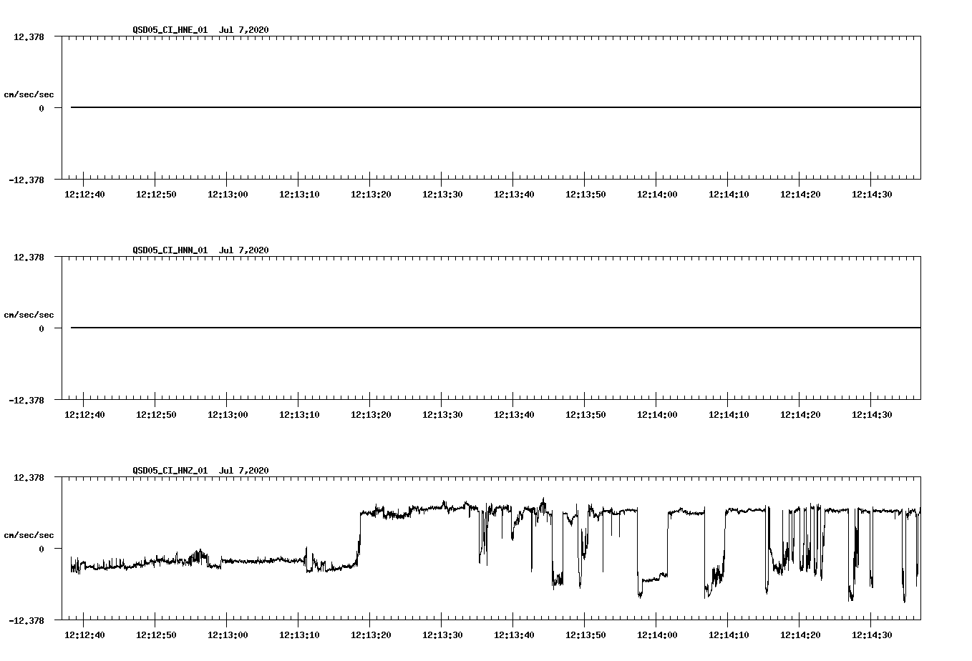Click the 12:14:00 time label under HNE plot
Image resolution: width=972 pixels, height=661 pixels.
(x=657, y=195)
